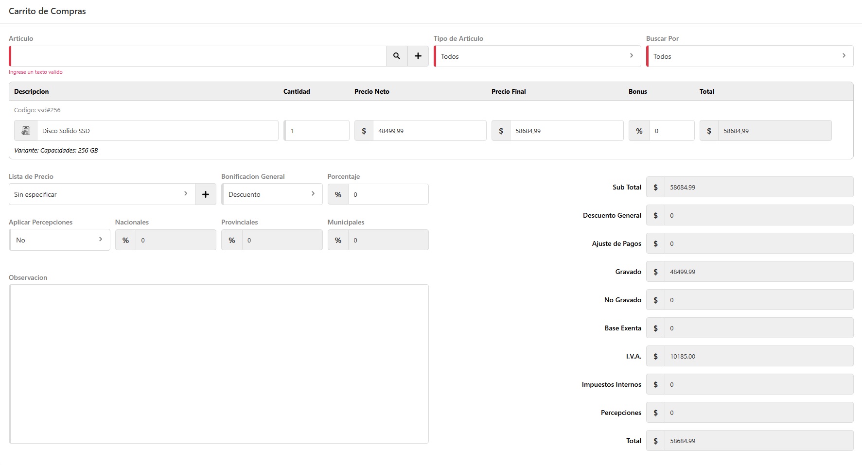The image size is (862, 465).
Task: Click the Bonus percentage input field
Action: point(671,131)
